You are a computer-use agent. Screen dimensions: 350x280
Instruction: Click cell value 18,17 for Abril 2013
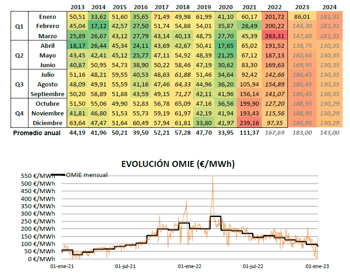(77, 46)
